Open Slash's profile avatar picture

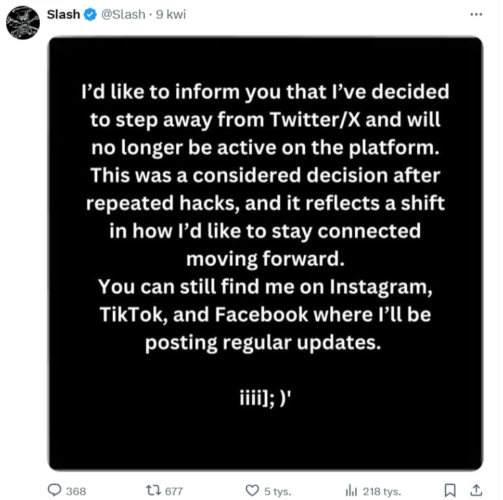click(23, 23)
